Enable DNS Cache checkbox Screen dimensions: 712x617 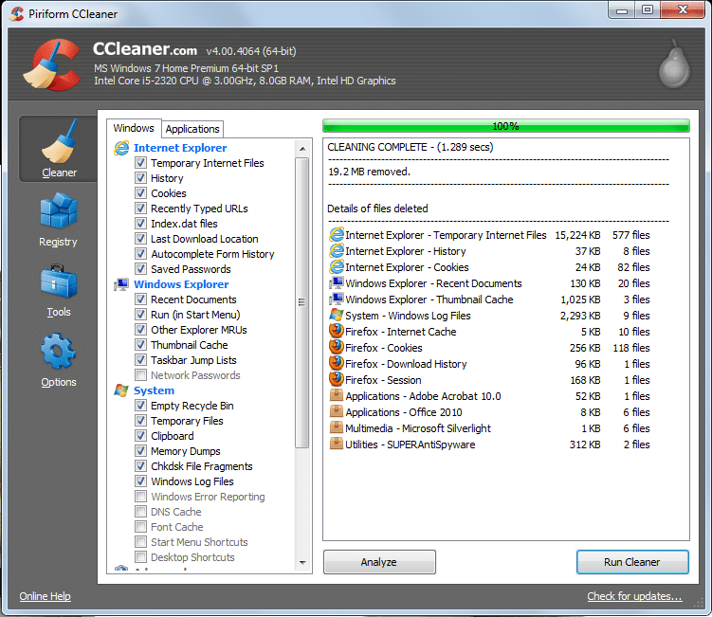(x=140, y=512)
